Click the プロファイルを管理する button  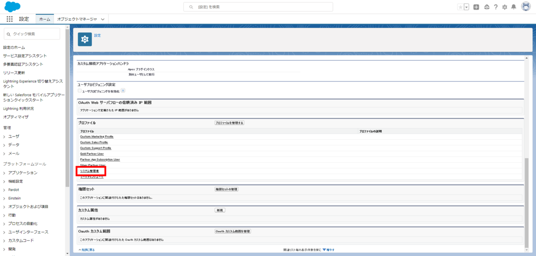pyautogui.click(x=230, y=123)
